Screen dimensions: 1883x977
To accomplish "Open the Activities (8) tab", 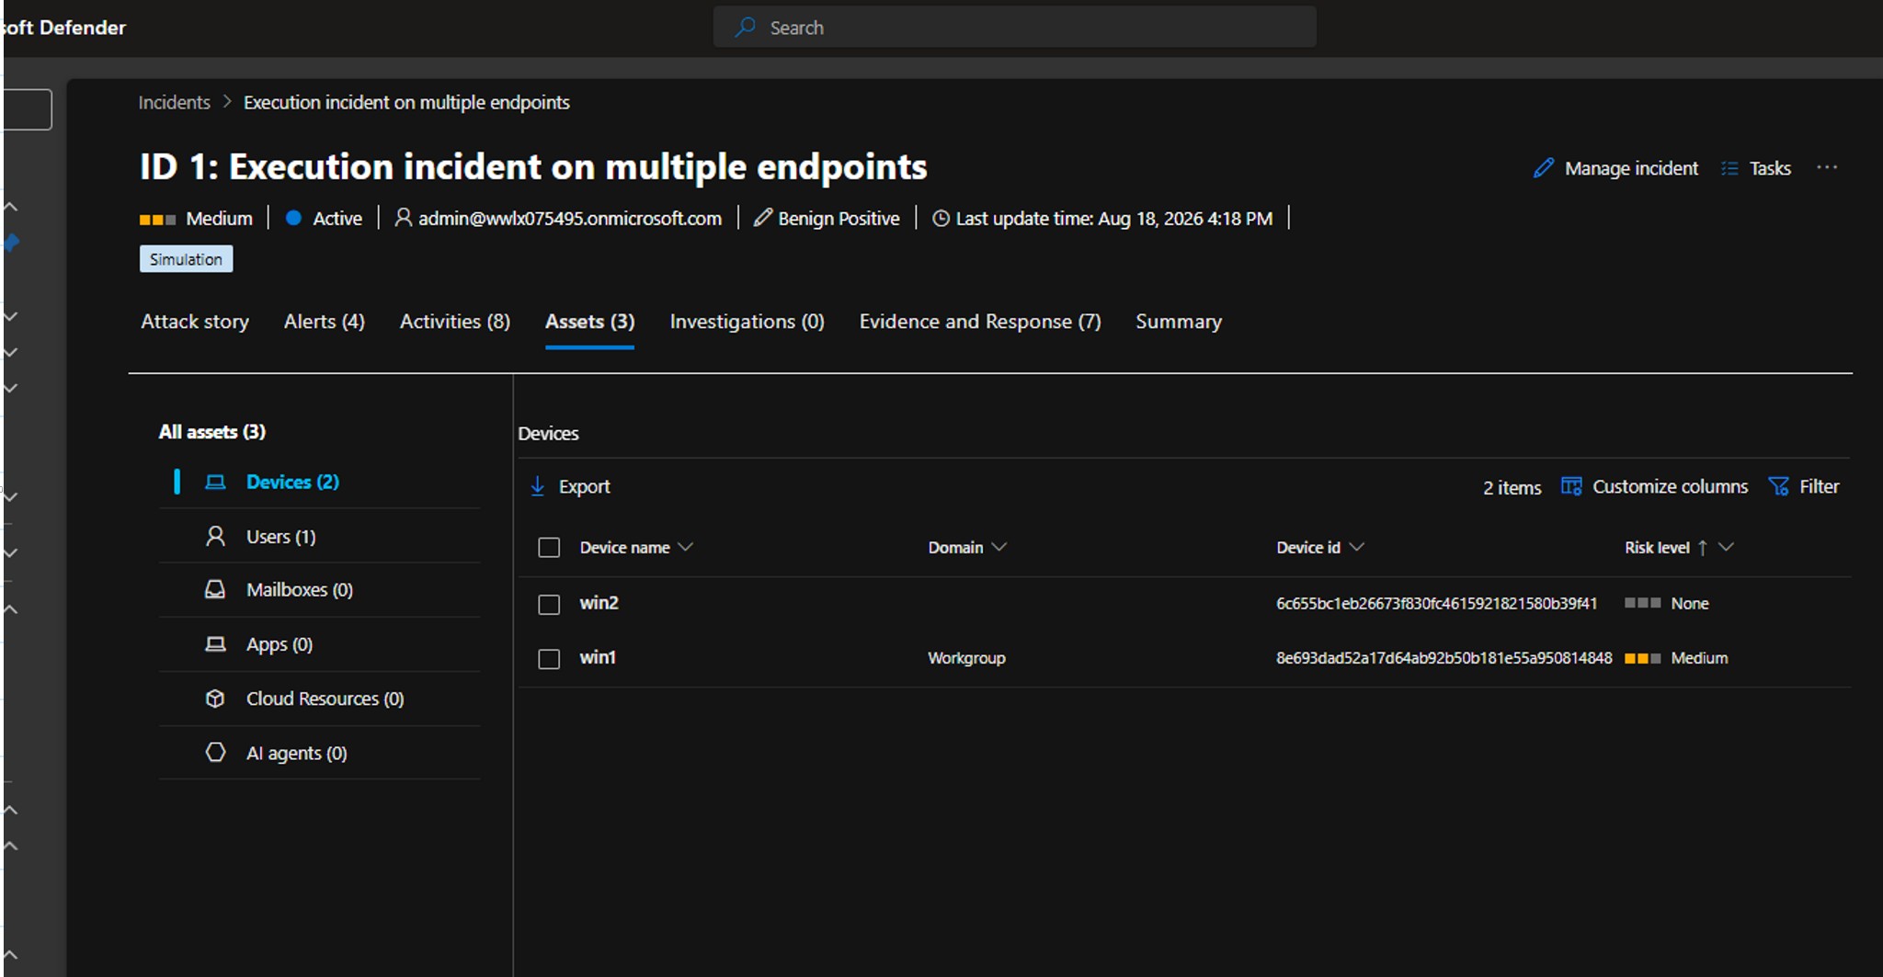I will click(455, 322).
